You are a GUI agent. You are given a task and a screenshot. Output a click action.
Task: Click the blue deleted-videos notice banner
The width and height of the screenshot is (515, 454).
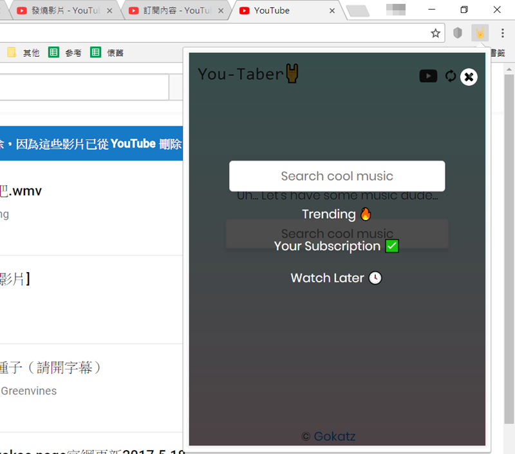tap(91, 143)
